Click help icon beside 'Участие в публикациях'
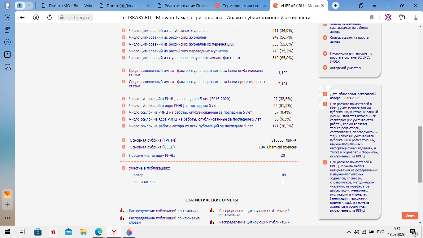Image resolution: width=423 pixels, height=238 pixels. pyautogui.click(x=123, y=168)
